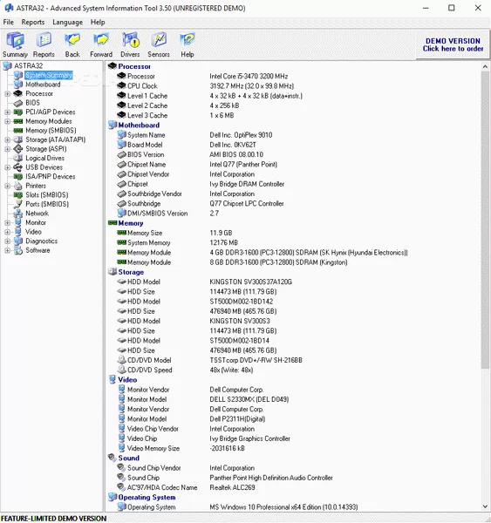Click the value Realtek ALC269
491x523 pixels.
(232, 487)
